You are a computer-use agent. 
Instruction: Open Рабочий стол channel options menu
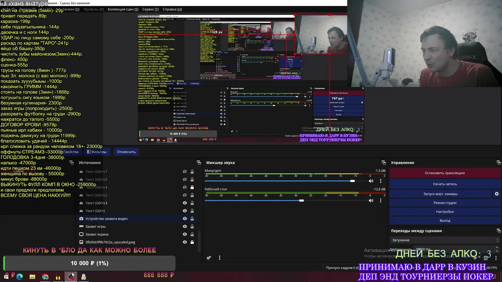click(380, 201)
